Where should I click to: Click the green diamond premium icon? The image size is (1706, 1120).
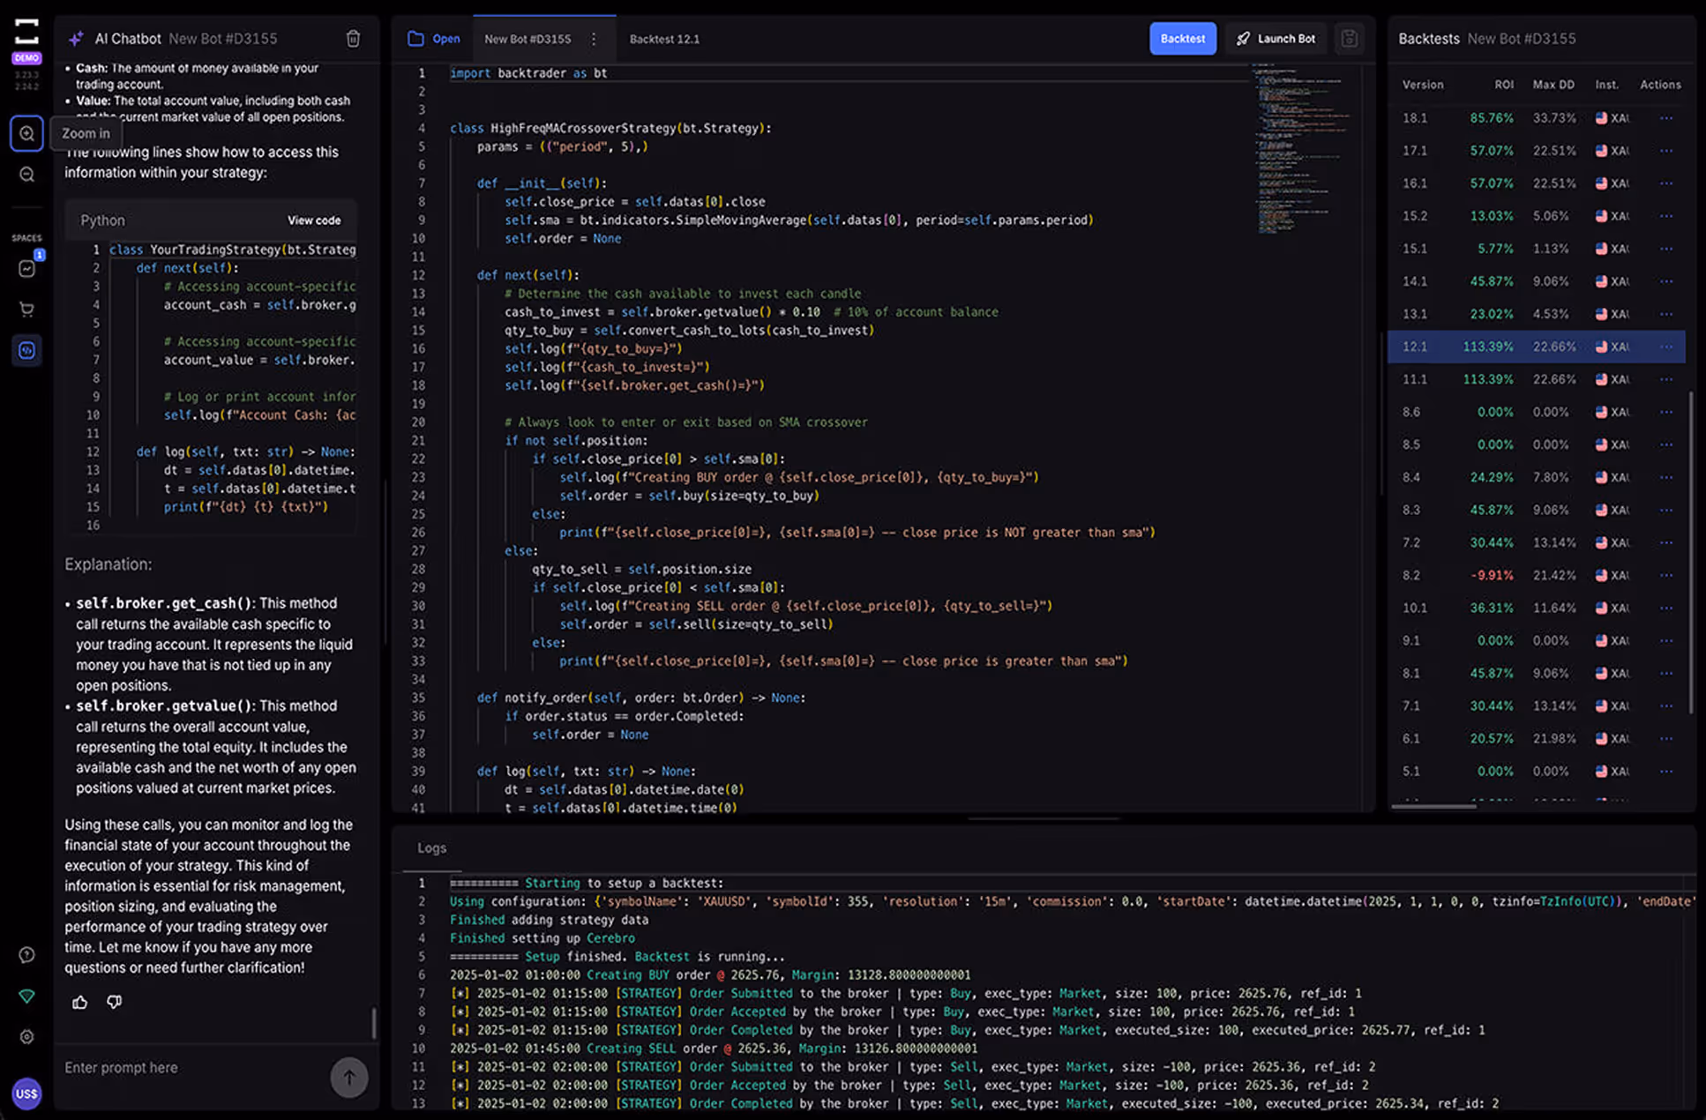[26, 997]
